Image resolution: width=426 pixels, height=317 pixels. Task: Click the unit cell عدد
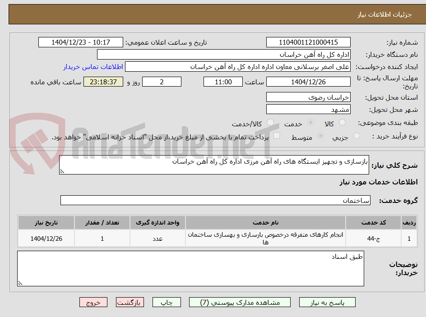157,238
